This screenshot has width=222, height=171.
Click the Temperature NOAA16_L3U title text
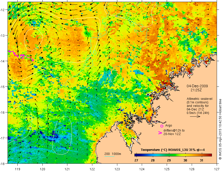173,150
